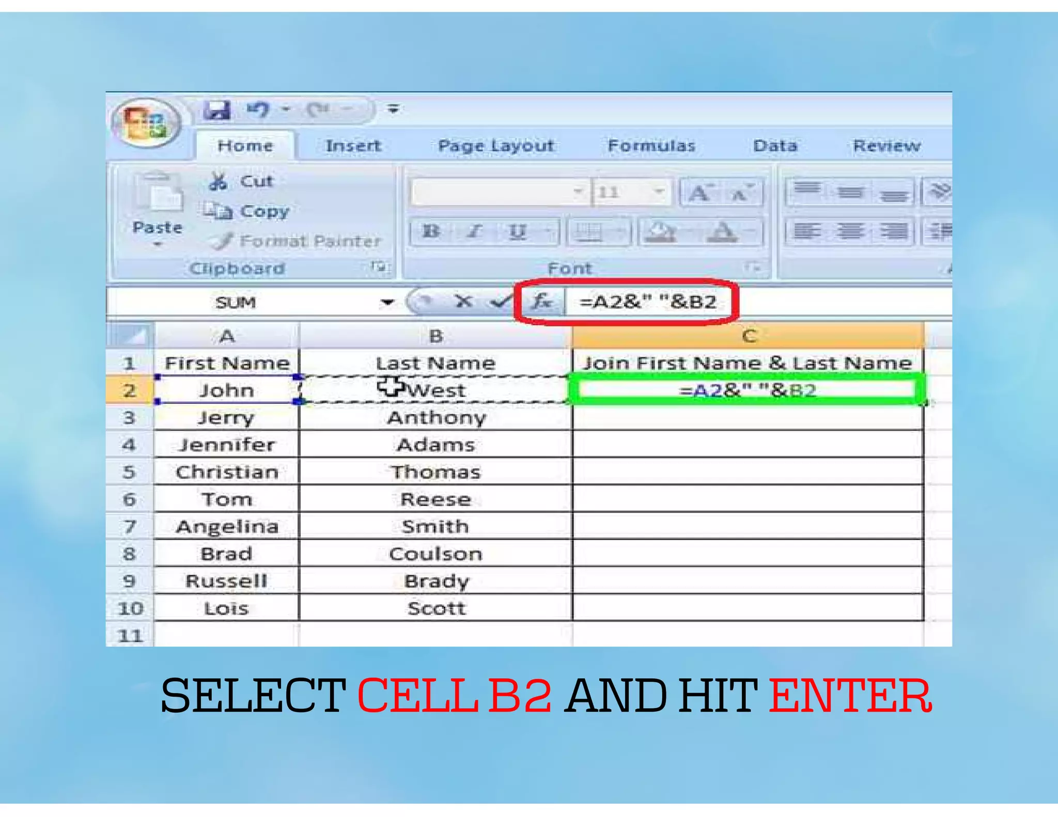Open the Page Layout tab
The image size is (1058, 817).
(495, 146)
